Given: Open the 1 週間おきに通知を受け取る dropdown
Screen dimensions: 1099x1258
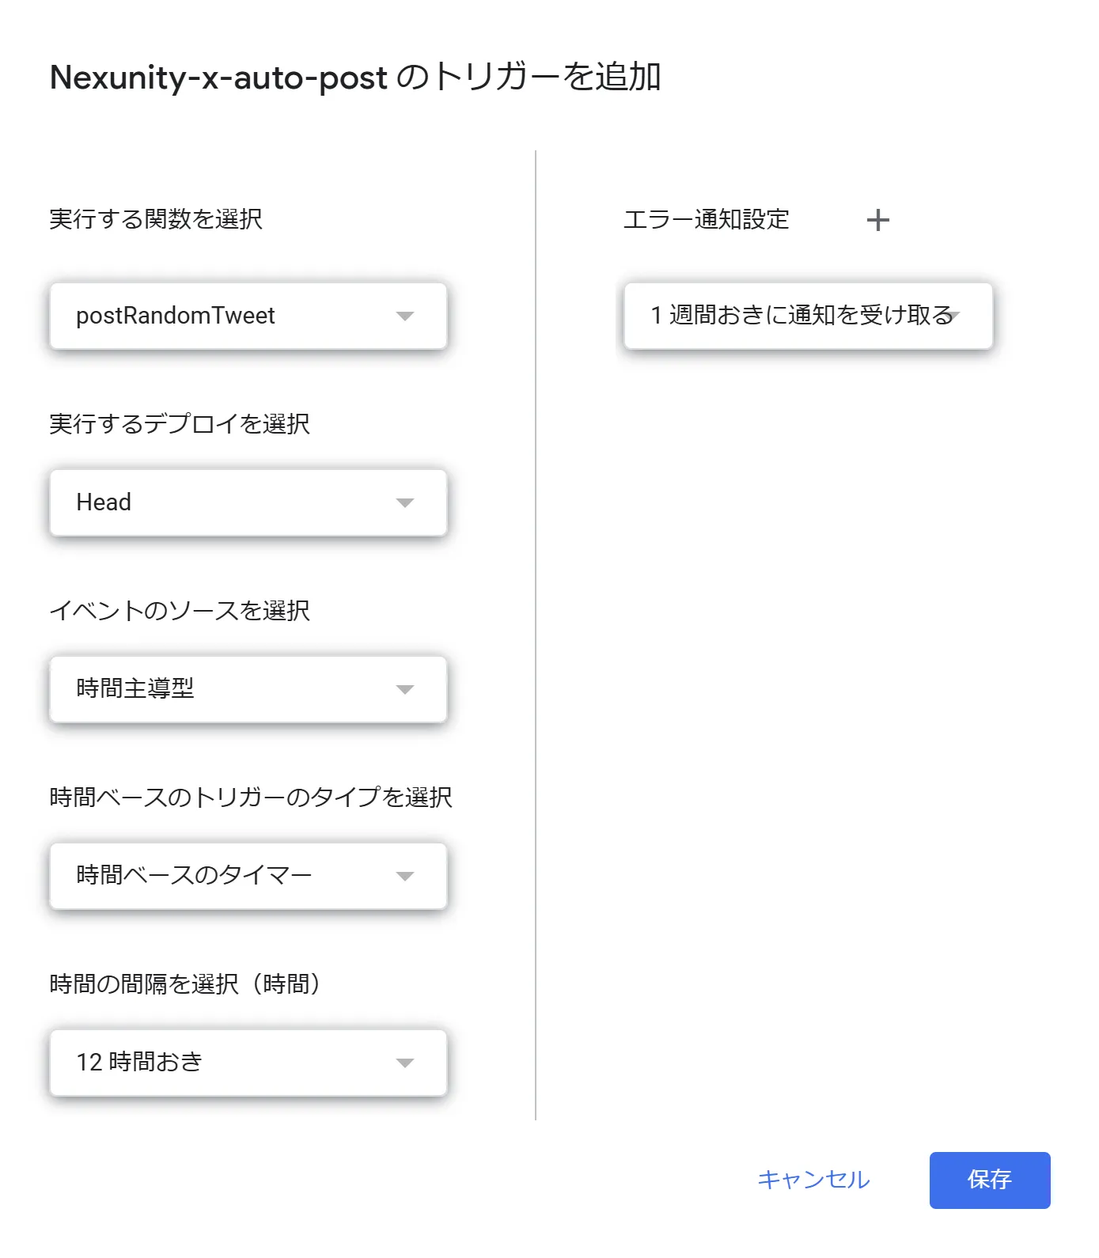Looking at the screenshot, I should pyautogui.click(x=807, y=316).
